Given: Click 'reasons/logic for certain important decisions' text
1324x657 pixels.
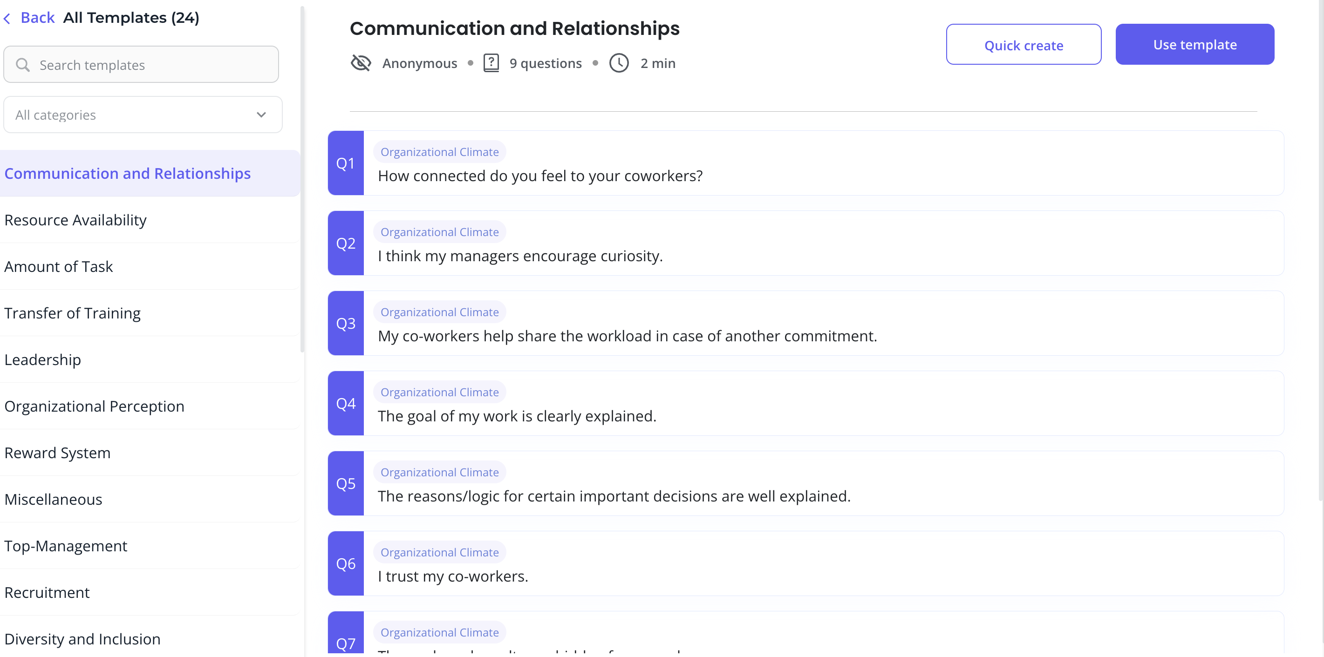Looking at the screenshot, I should pos(614,496).
